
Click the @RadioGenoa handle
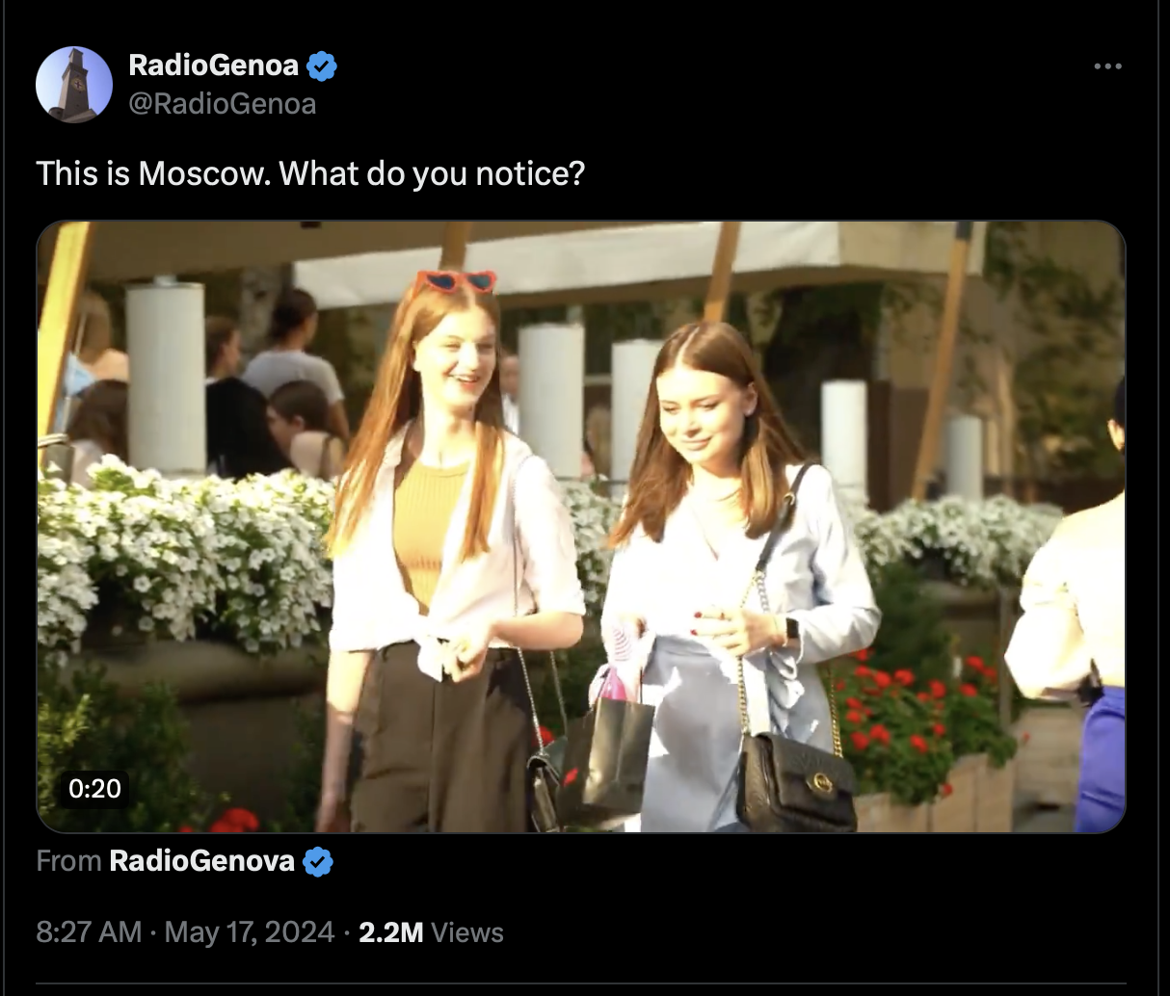[x=223, y=103]
